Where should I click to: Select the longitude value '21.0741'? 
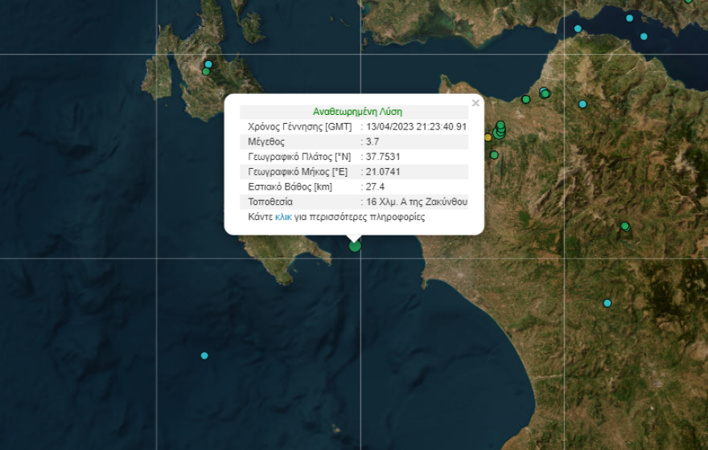click(x=383, y=171)
